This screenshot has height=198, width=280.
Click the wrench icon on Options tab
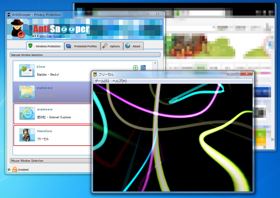(105, 46)
